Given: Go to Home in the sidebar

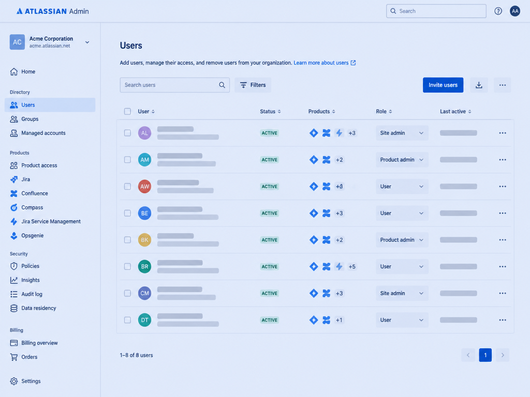Looking at the screenshot, I should pyautogui.click(x=50, y=71).
